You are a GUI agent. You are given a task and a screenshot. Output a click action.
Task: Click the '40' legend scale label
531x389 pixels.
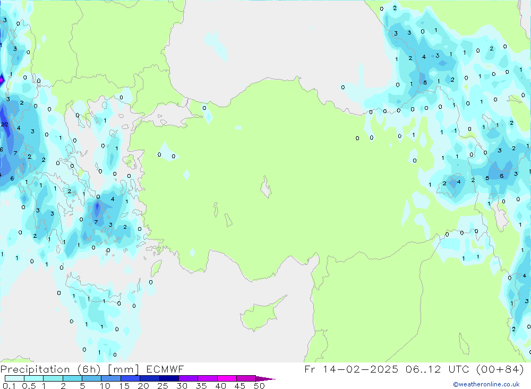click(220, 386)
